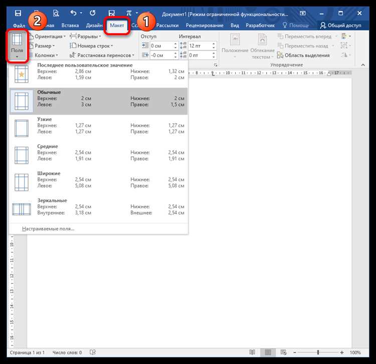Click the zoom slider handle
The image size is (376, 364).
(318, 352)
